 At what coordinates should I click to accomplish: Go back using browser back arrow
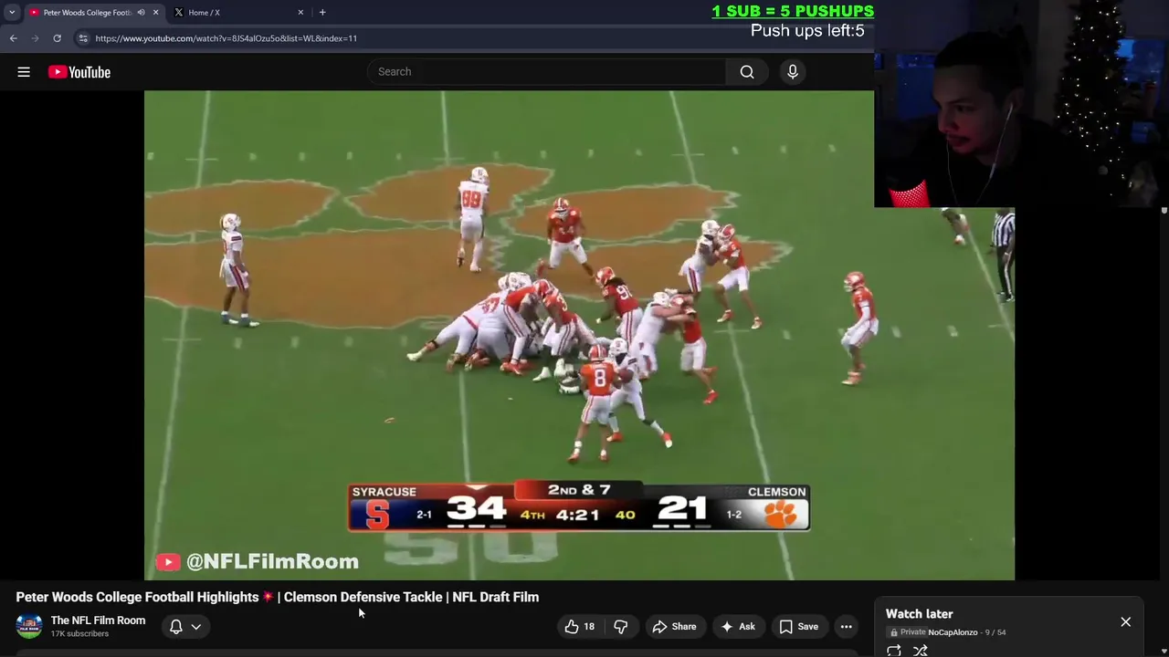[14, 38]
